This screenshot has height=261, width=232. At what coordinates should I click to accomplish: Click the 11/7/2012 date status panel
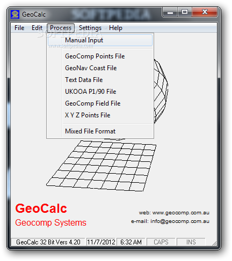tap(101, 242)
